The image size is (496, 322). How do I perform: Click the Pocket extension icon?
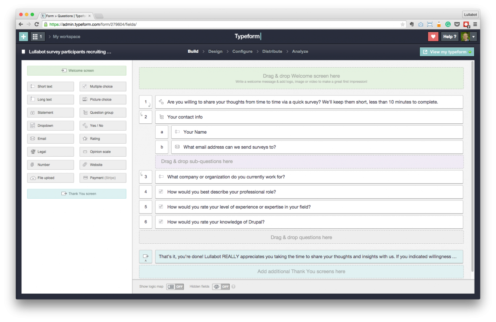(x=457, y=24)
